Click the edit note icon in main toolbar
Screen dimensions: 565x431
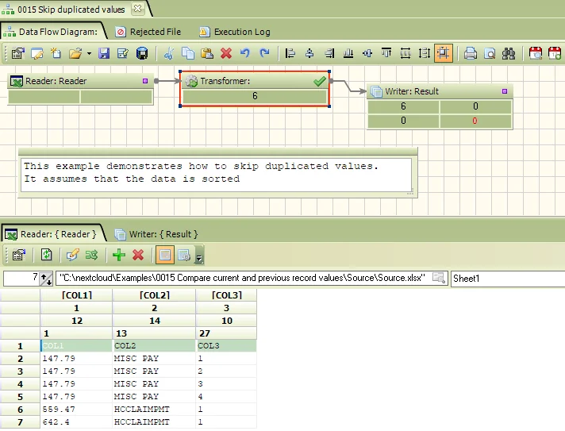pyautogui.click(x=37, y=54)
